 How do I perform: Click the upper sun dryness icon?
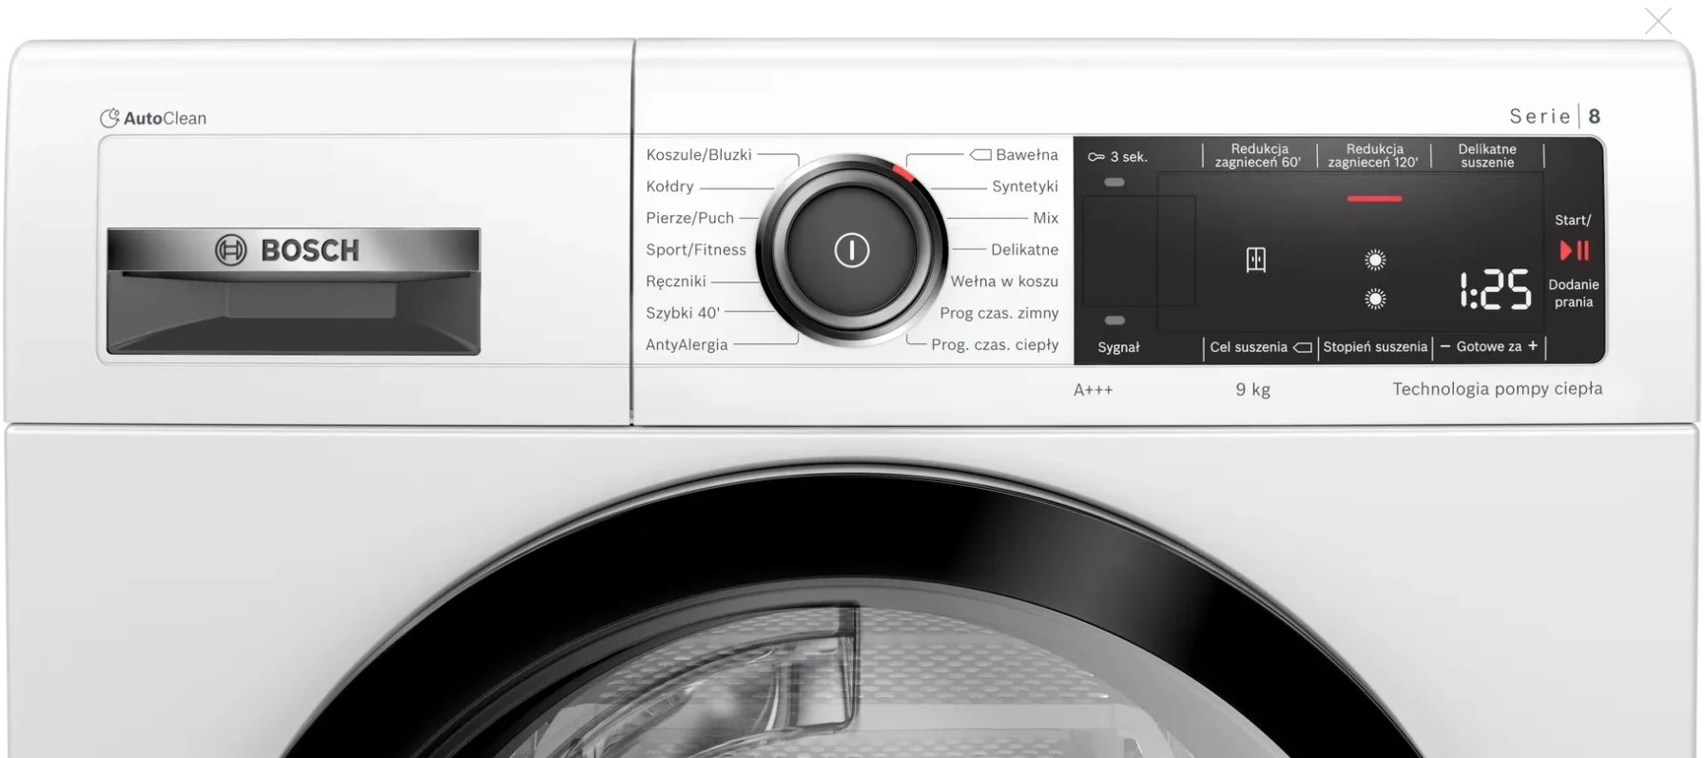point(1374,259)
